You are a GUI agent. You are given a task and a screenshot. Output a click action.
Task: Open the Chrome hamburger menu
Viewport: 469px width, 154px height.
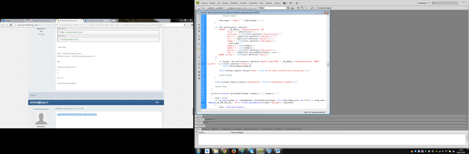(x=192, y=25)
